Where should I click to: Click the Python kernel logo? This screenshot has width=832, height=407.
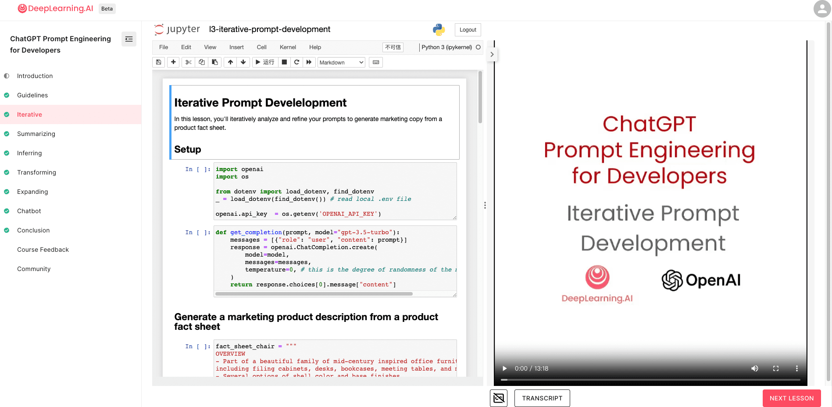point(439,29)
